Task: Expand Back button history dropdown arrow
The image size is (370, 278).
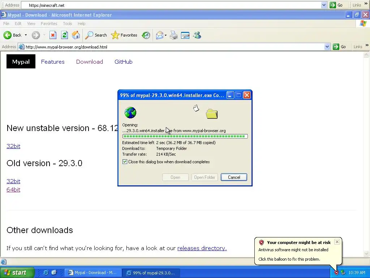Action: pos(26,35)
